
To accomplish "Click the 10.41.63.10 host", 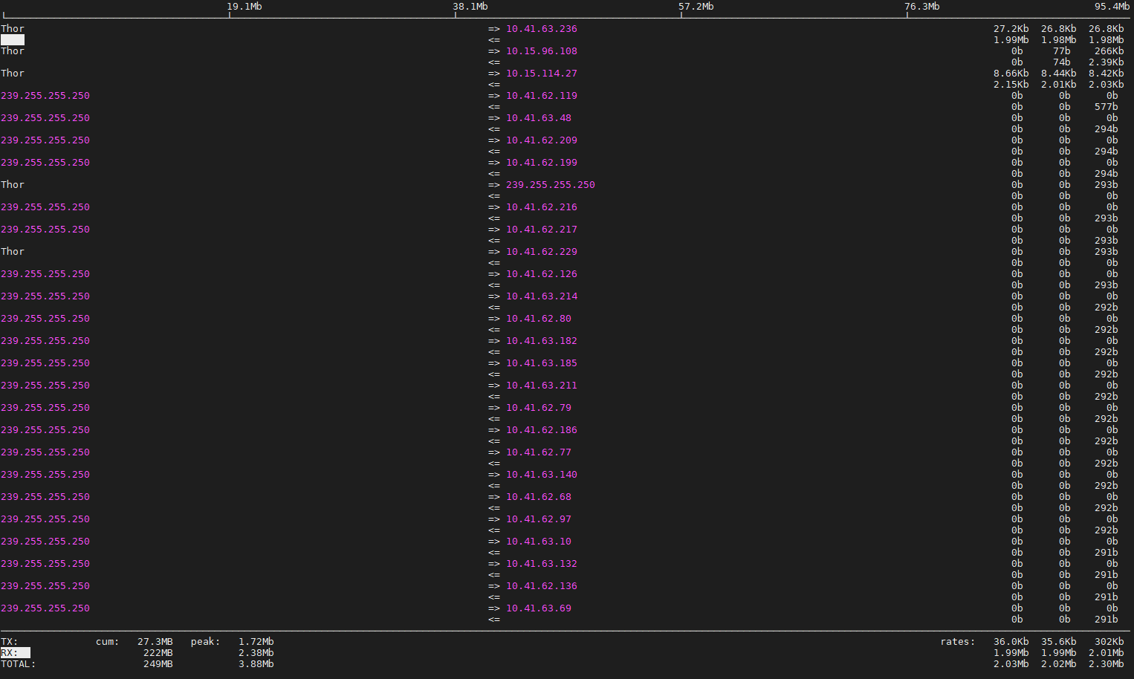I will pyautogui.click(x=539, y=542).
